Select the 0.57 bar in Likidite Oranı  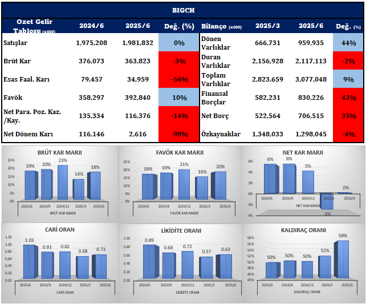pyautogui.click(x=206, y=268)
